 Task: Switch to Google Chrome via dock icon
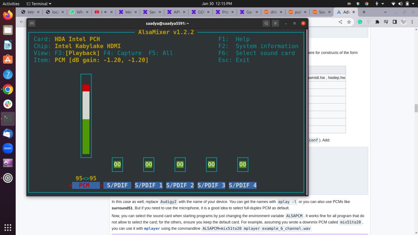click(x=8, y=89)
